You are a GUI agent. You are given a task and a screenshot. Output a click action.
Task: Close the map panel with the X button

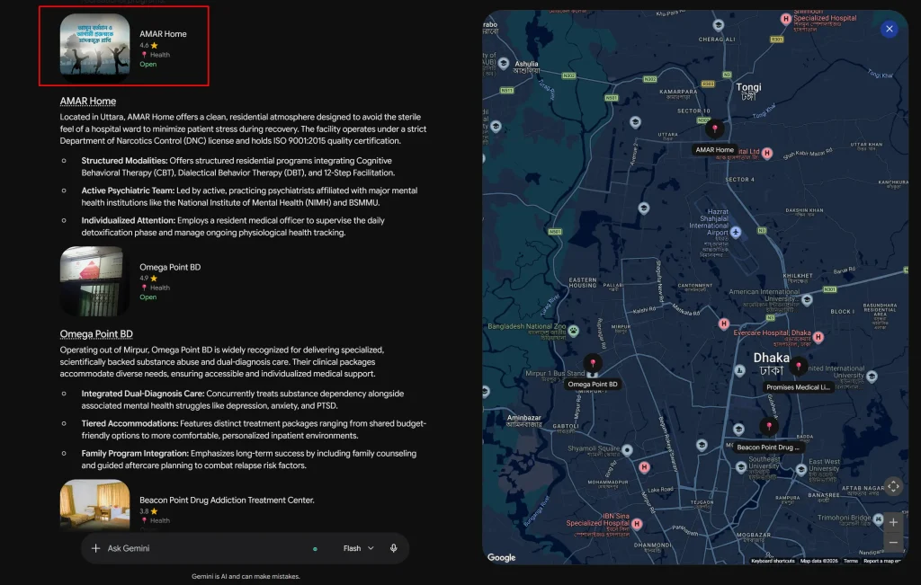click(x=889, y=29)
